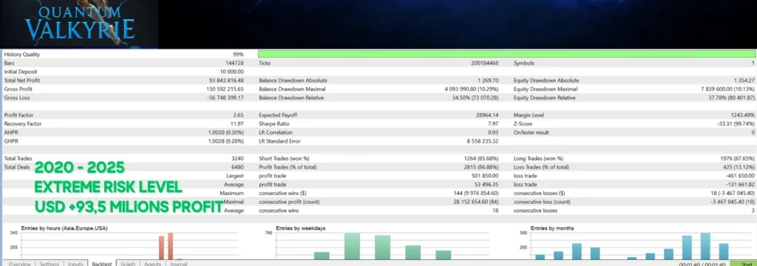
Task: Click LR Correlation value 0.93
Action: pos(493,133)
